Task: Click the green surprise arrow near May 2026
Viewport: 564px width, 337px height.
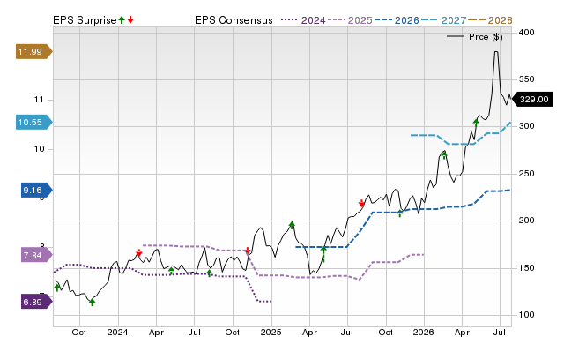Action: (476, 123)
